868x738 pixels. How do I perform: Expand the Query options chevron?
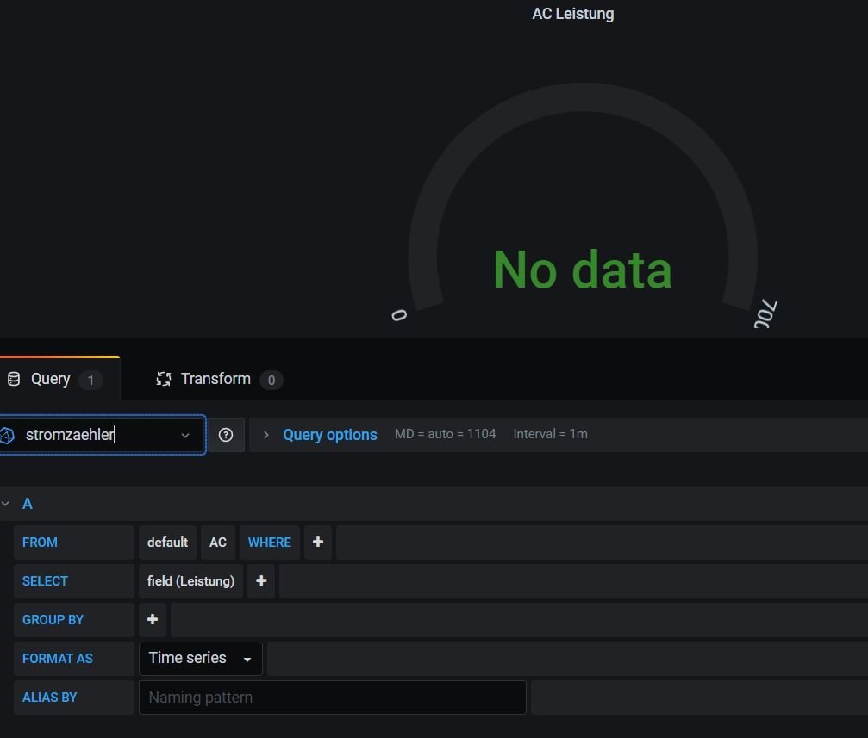pos(265,435)
